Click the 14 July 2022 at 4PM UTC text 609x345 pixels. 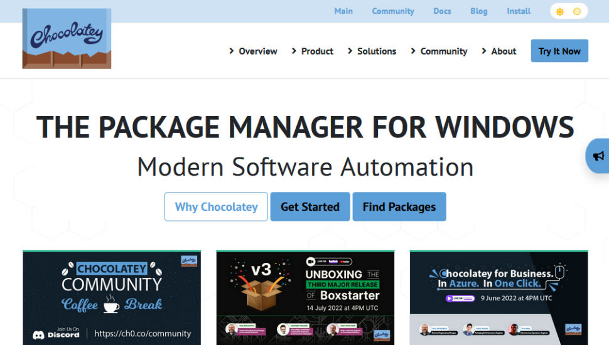342,308
